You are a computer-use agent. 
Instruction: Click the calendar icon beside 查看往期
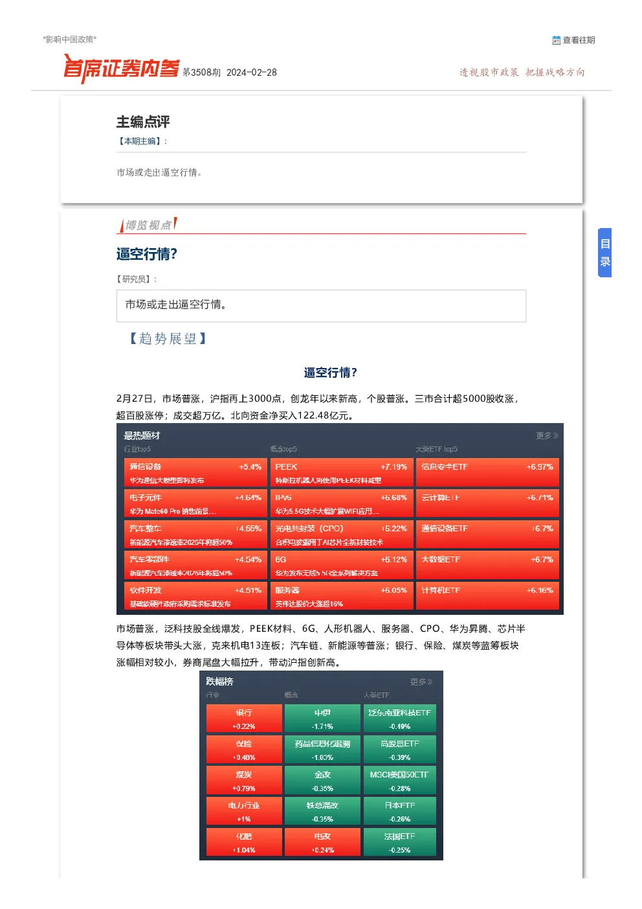point(556,40)
